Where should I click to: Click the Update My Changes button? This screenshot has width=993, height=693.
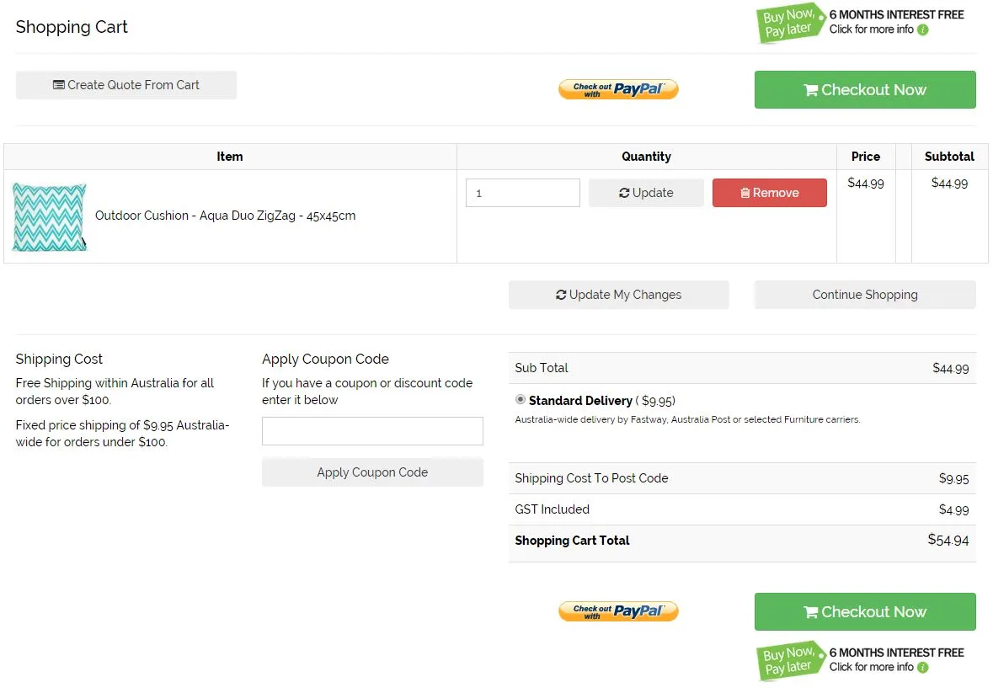tap(618, 295)
